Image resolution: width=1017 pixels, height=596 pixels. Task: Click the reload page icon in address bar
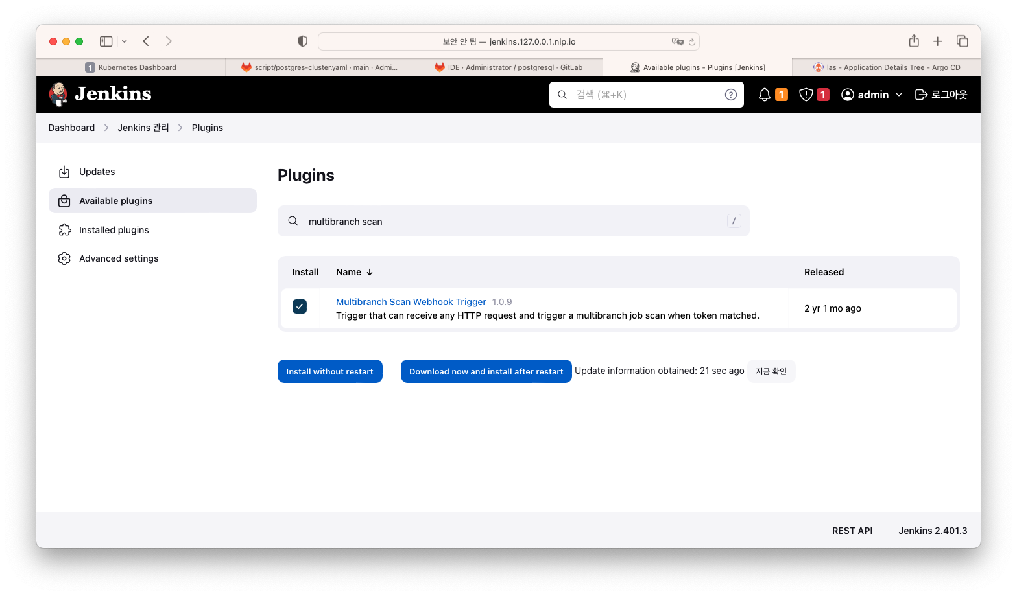(x=692, y=42)
